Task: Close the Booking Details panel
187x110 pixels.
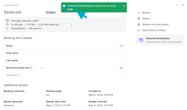Action: [183, 5]
